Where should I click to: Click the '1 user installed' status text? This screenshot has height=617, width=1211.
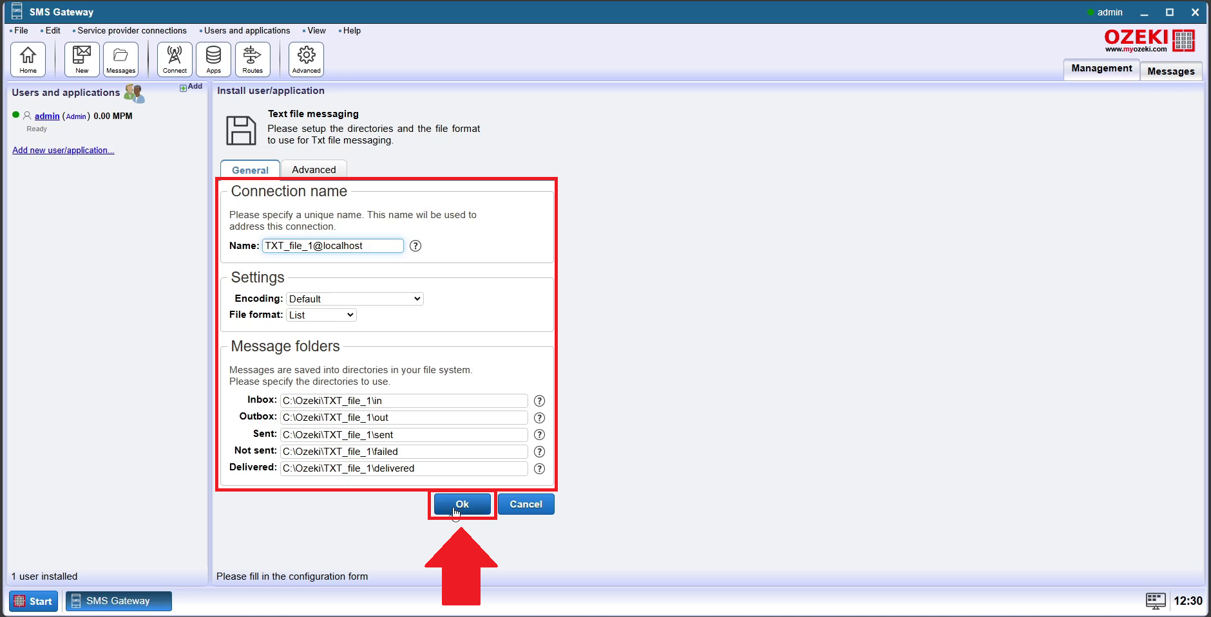pos(44,576)
